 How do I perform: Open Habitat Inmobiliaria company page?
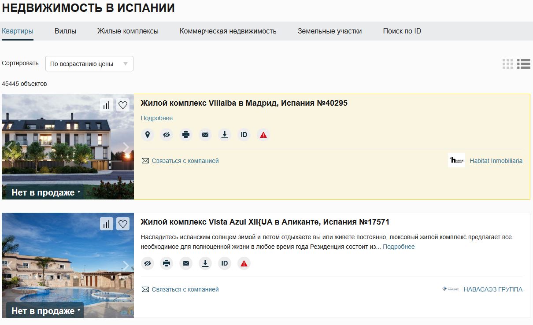496,161
